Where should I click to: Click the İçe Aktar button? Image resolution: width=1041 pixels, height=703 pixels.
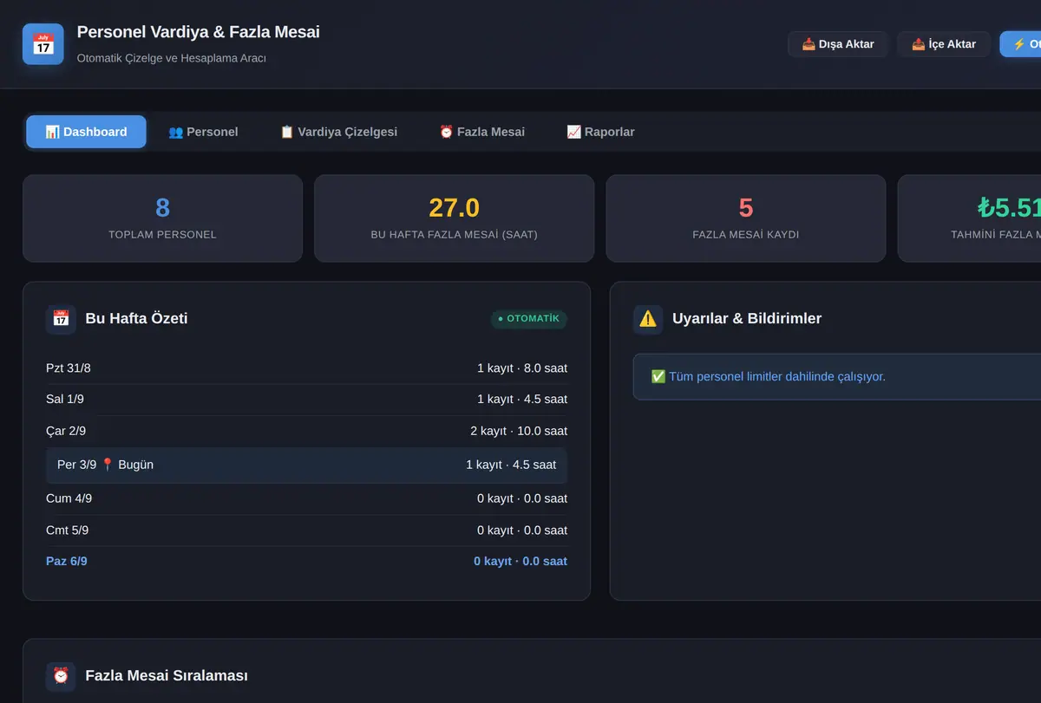(944, 44)
